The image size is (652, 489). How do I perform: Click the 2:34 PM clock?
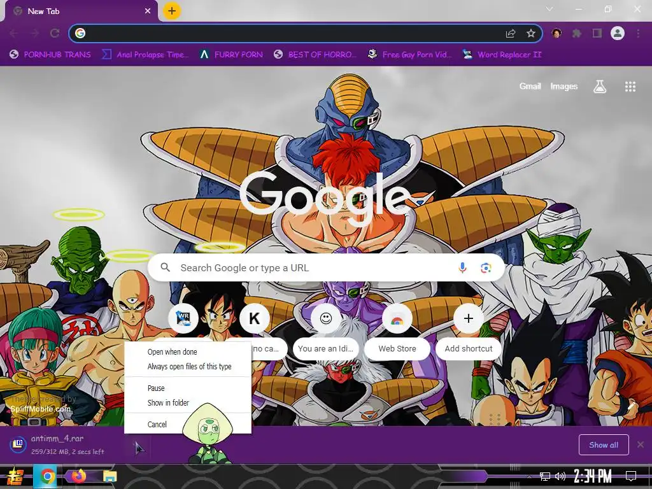(593, 476)
